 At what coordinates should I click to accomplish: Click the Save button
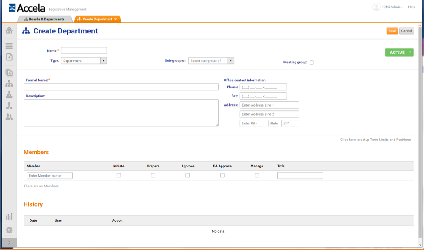392,31
